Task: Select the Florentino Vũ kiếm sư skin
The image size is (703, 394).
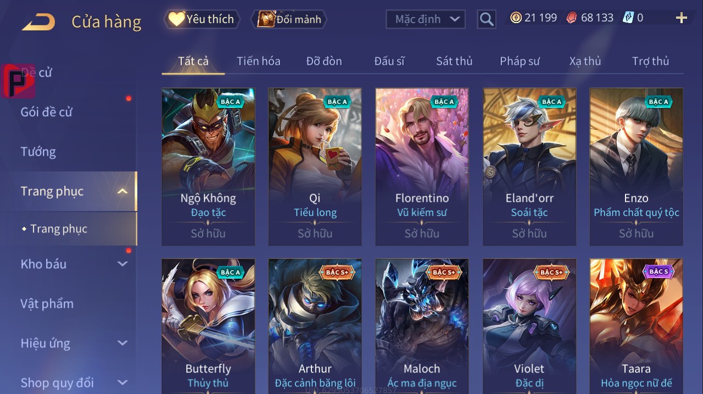Action: [422, 167]
